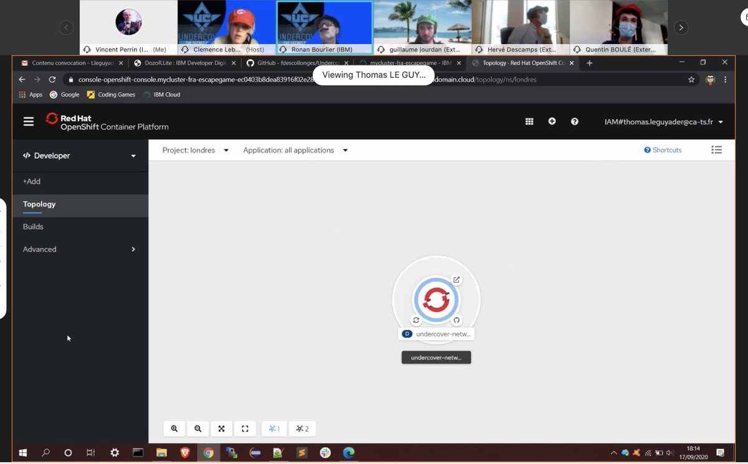Fit topology to screen
The height and width of the screenshot is (464, 748).
221,428
